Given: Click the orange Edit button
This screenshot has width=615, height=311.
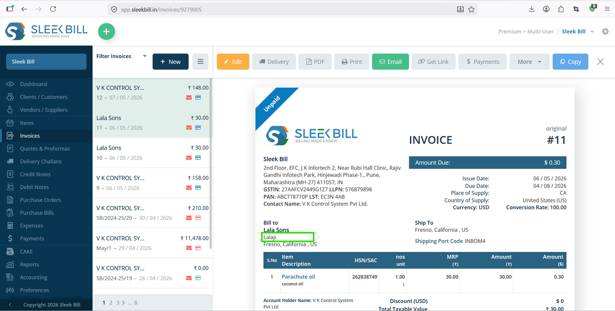Looking at the screenshot, I should pyautogui.click(x=233, y=61).
